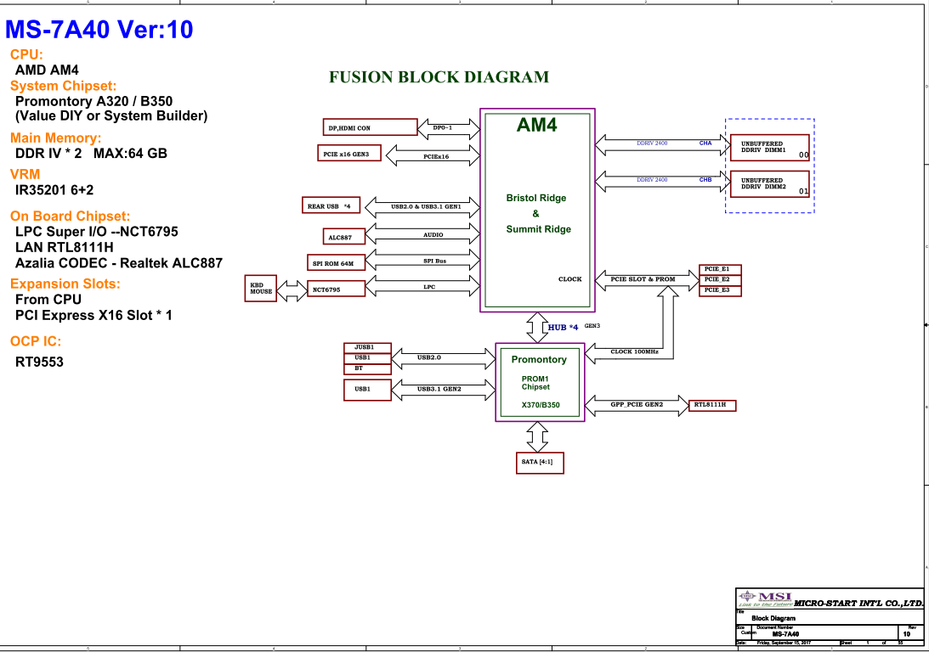Viewport: 929px width, 652px height.
Task: Click the "IR35201 6+2" line
Action: 54,190
